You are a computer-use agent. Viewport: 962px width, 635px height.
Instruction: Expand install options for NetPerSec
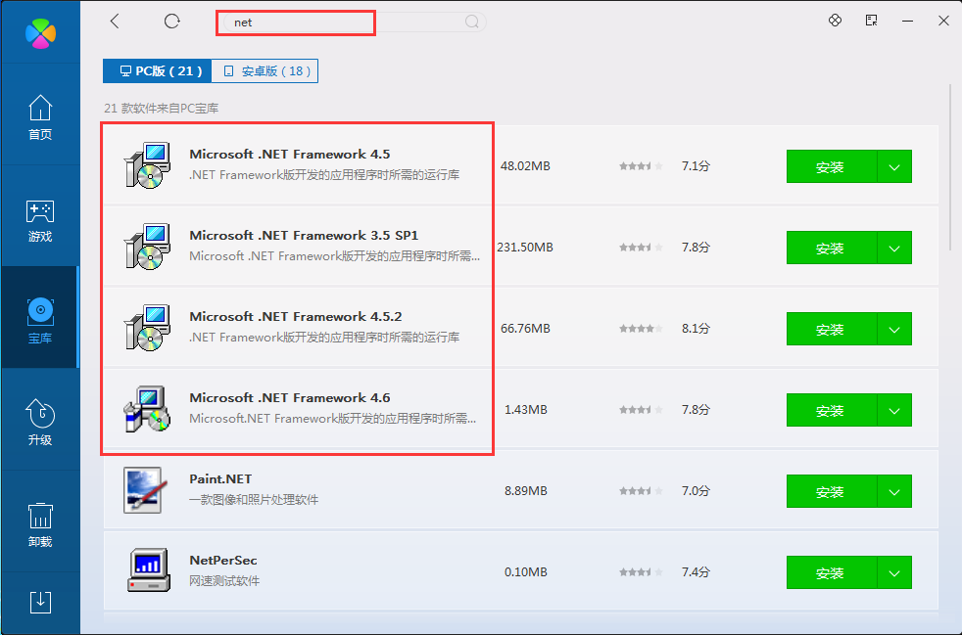point(894,572)
